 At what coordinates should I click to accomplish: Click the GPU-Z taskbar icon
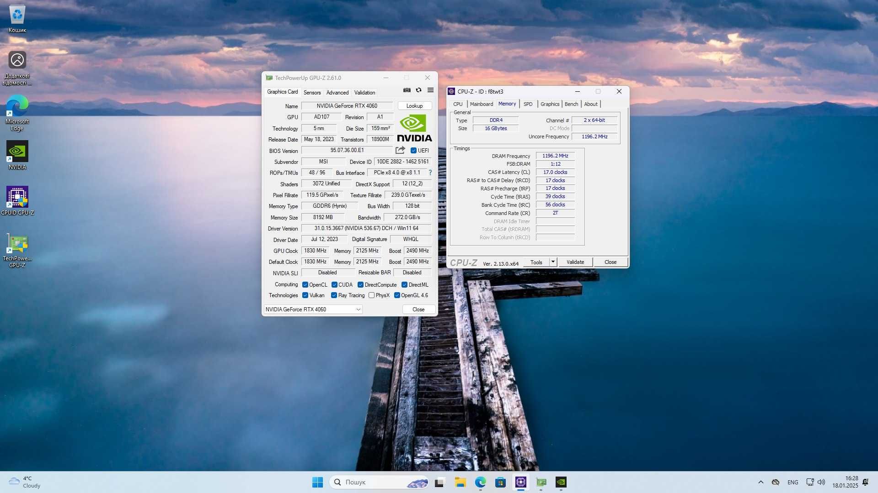[541, 482]
